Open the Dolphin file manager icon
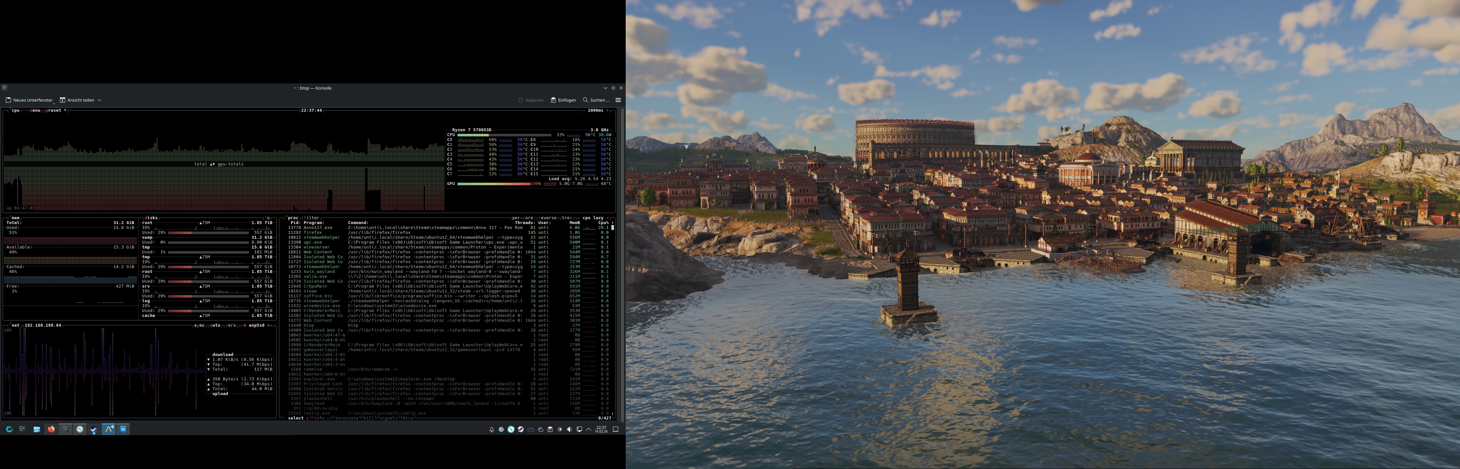 (x=37, y=429)
